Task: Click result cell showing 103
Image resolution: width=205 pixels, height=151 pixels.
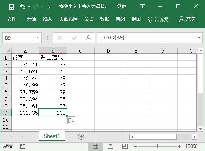Action: pyautogui.click(x=53, y=113)
